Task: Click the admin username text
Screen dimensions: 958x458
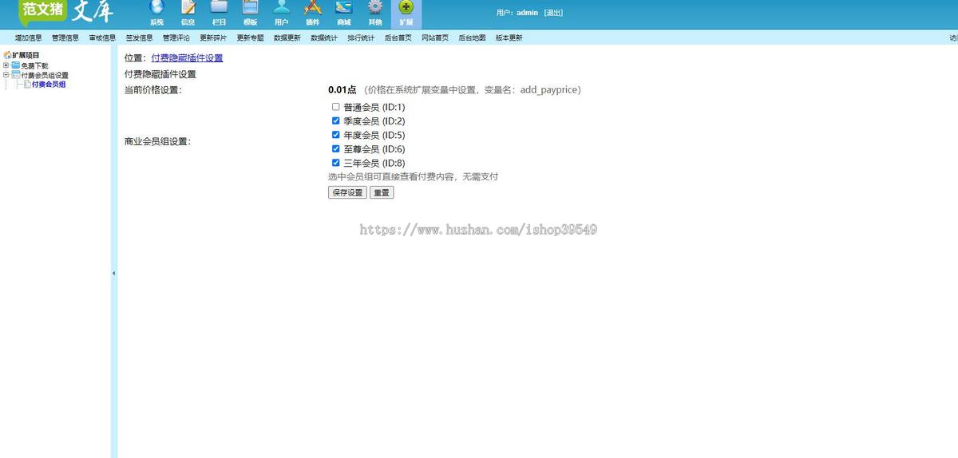Action: (x=527, y=13)
